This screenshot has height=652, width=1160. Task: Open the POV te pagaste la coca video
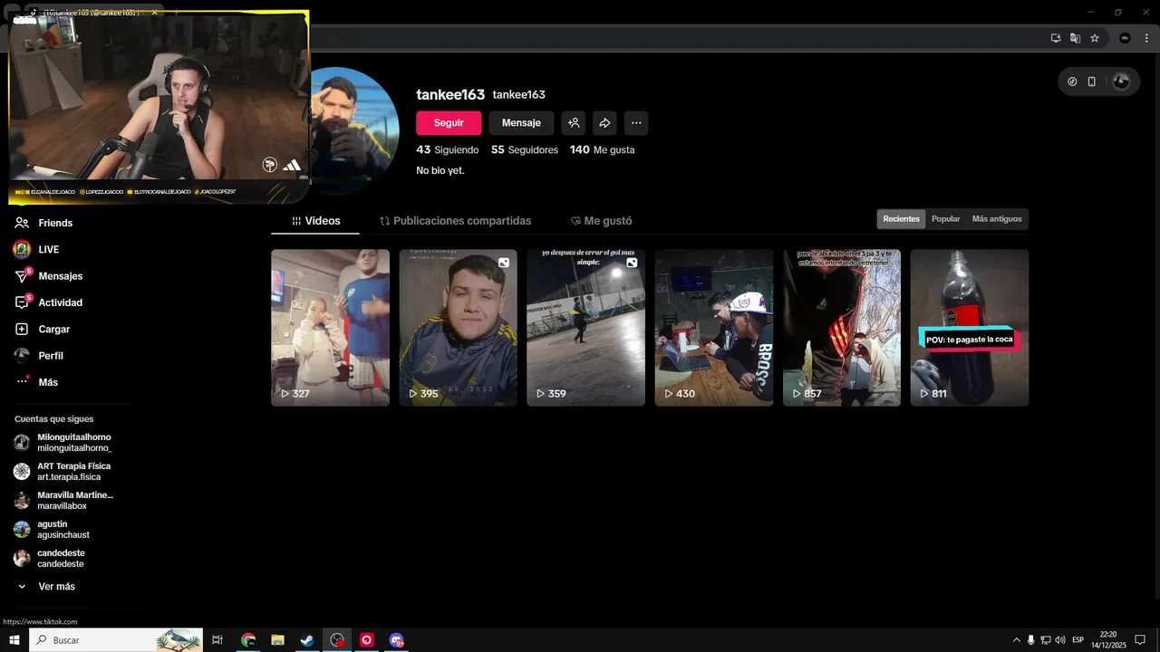click(970, 328)
